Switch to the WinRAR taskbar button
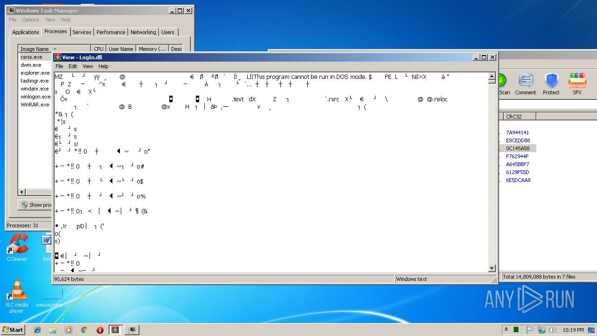This screenshot has height=336, width=597. click(x=115, y=330)
